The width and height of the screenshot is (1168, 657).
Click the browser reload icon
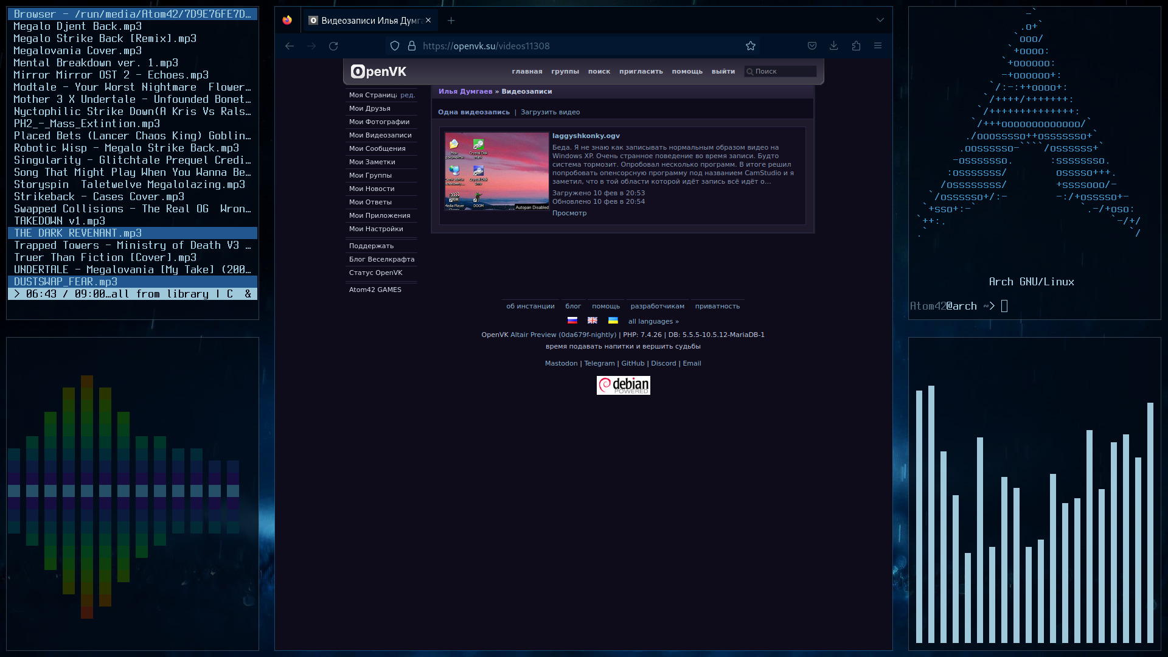pyautogui.click(x=333, y=46)
